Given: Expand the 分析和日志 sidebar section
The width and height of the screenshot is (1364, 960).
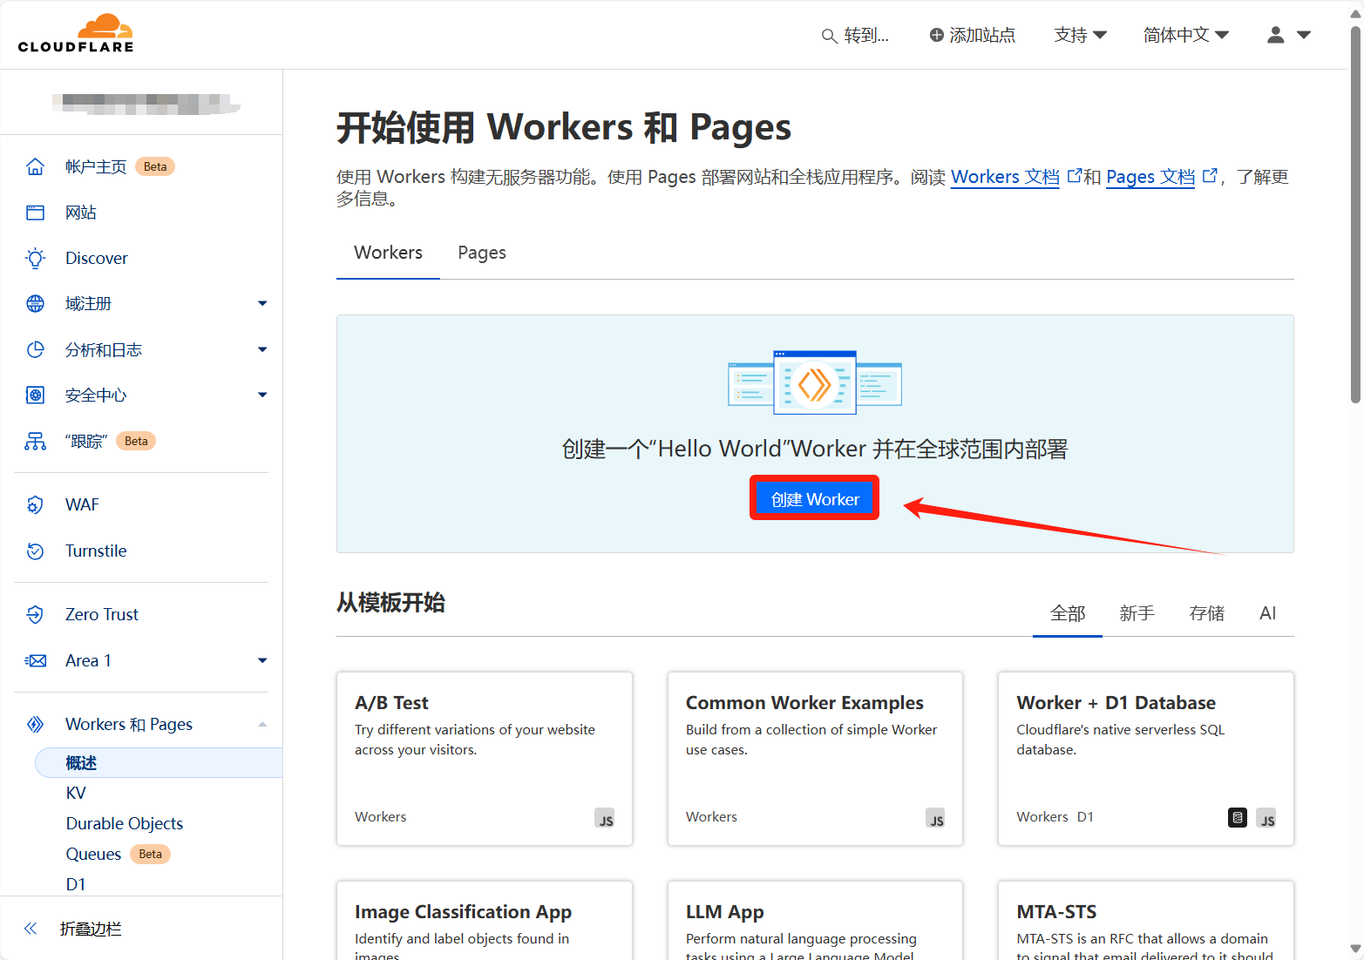Looking at the screenshot, I should 262,350.
